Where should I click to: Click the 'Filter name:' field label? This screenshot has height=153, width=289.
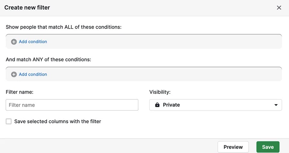point(20,92)
